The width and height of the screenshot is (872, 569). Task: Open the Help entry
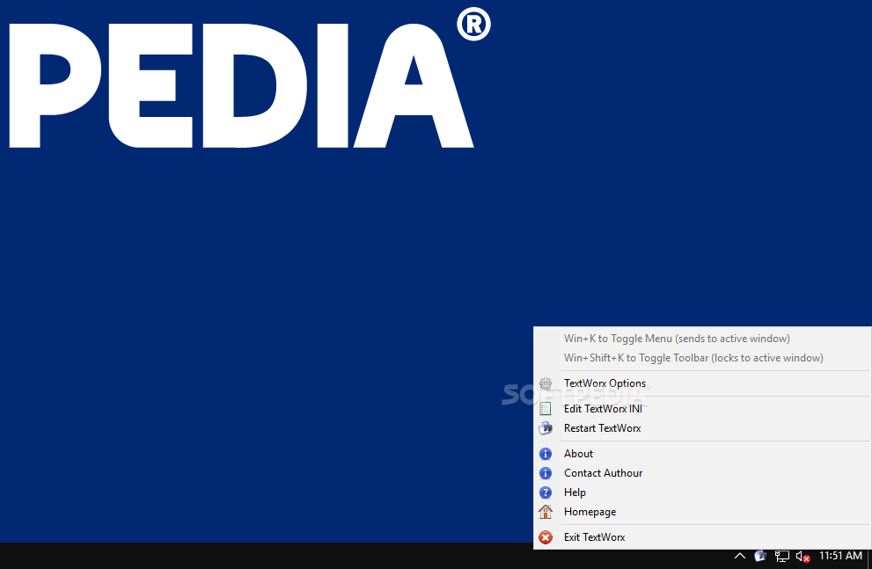click(x=702, y=492)
